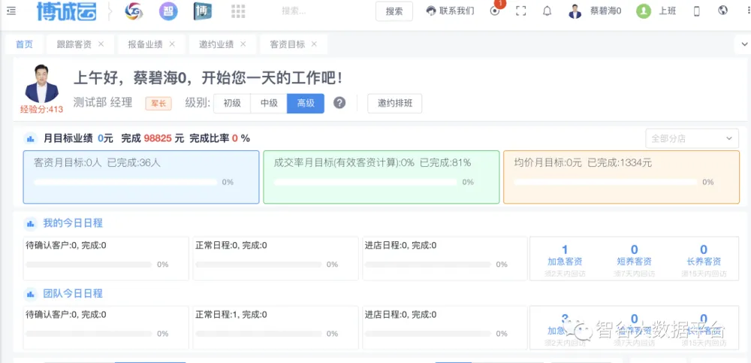Click the globe language icon

(722, 11)
